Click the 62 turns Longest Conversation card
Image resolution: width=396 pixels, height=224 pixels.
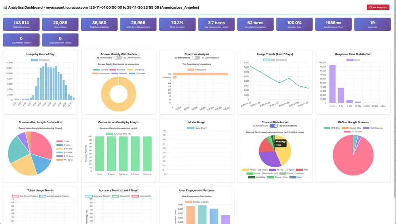(x=255, y=24)
